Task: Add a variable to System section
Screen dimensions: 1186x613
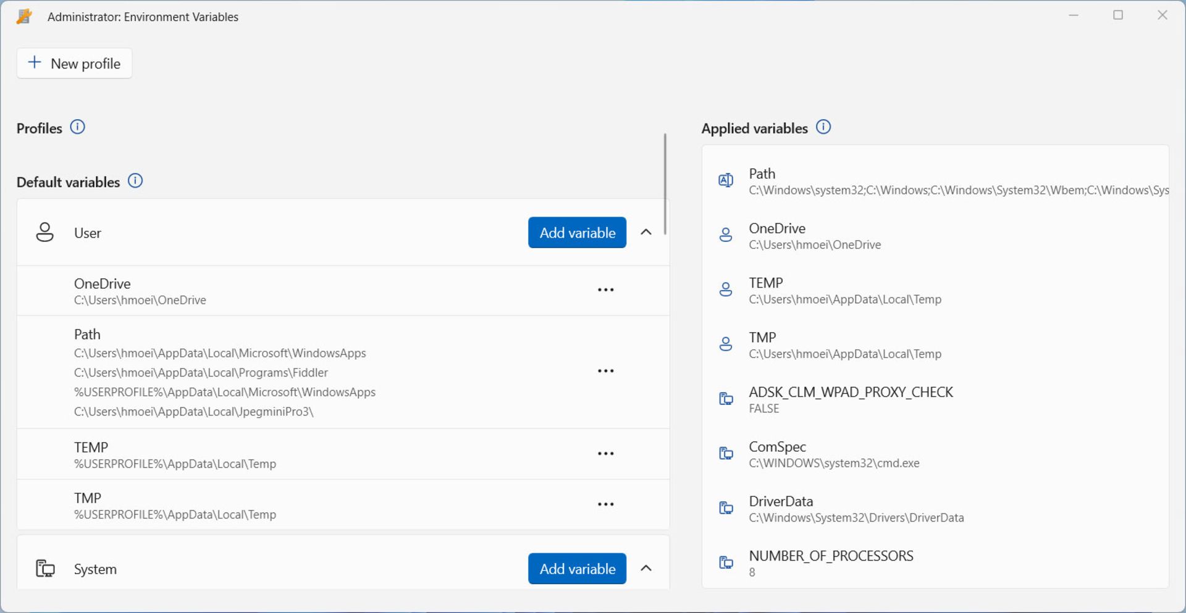Action: [x=577, y=569]
